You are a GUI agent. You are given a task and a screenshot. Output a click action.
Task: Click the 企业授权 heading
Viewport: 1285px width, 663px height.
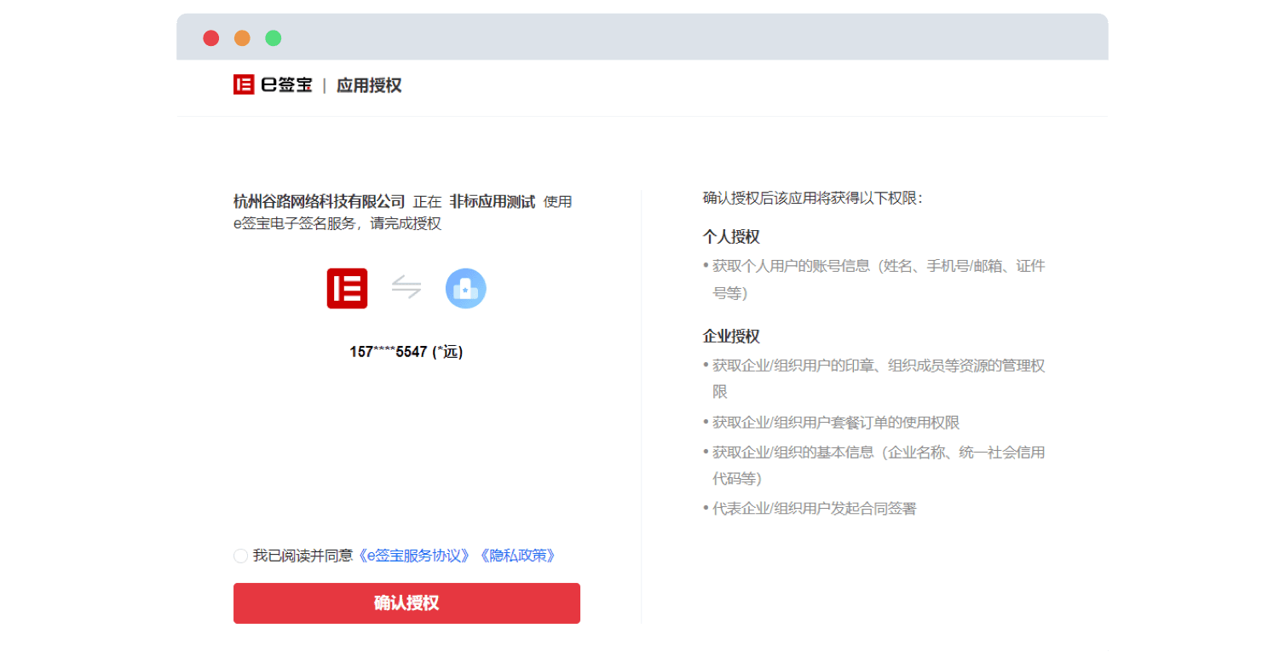coord(731,336)
